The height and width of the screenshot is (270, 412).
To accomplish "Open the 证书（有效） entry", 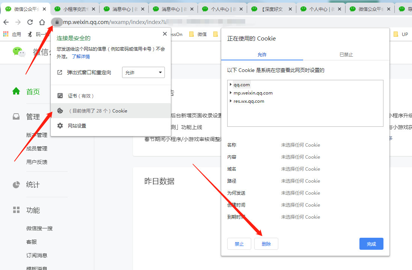I will (111, 96).
